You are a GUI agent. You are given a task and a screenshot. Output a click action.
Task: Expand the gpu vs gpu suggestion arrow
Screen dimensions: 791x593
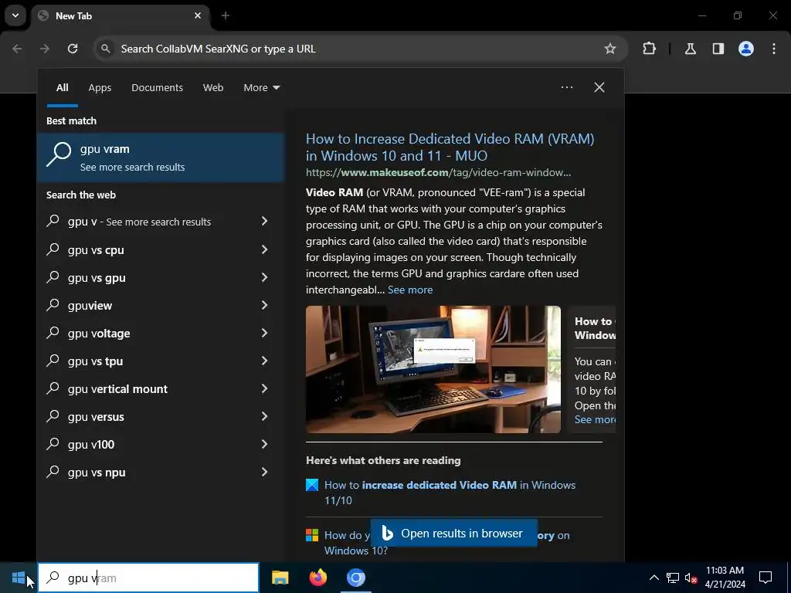[264, 277]
